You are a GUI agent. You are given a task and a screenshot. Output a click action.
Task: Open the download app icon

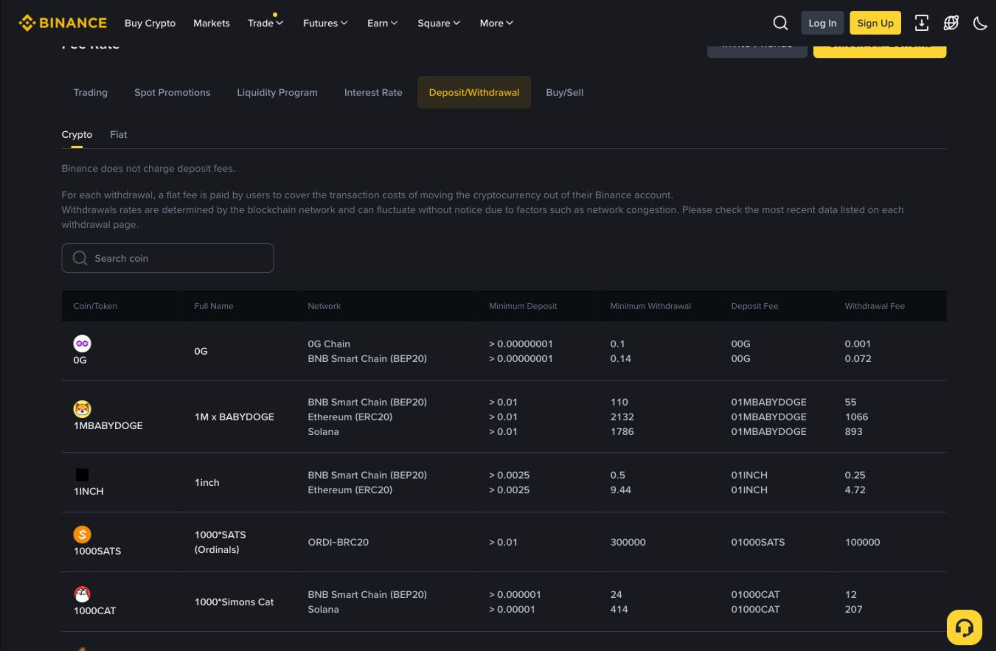click(921, 23)
